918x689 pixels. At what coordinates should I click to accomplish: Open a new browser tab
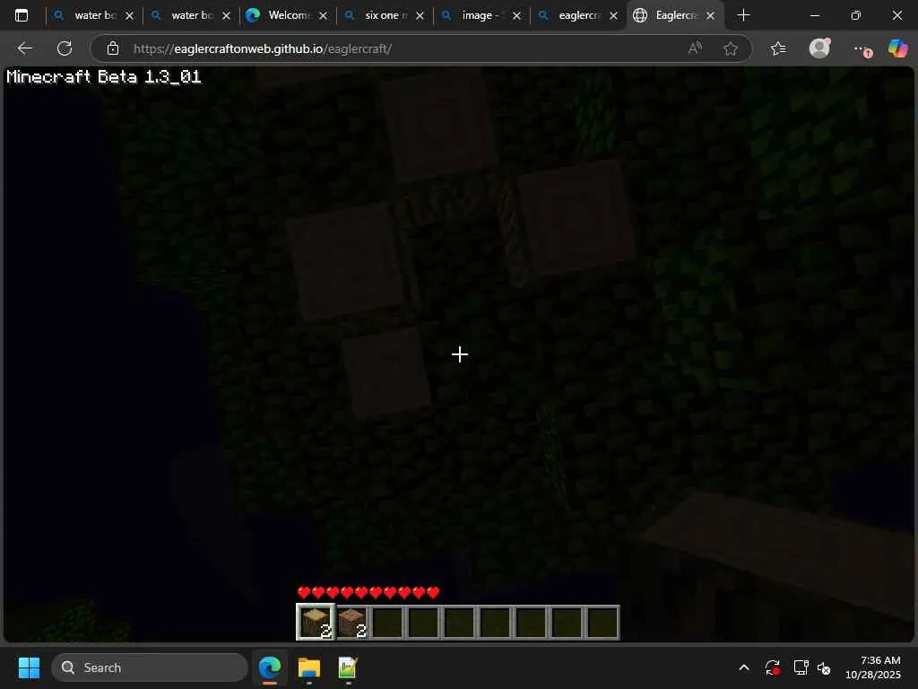coord(743,15)
